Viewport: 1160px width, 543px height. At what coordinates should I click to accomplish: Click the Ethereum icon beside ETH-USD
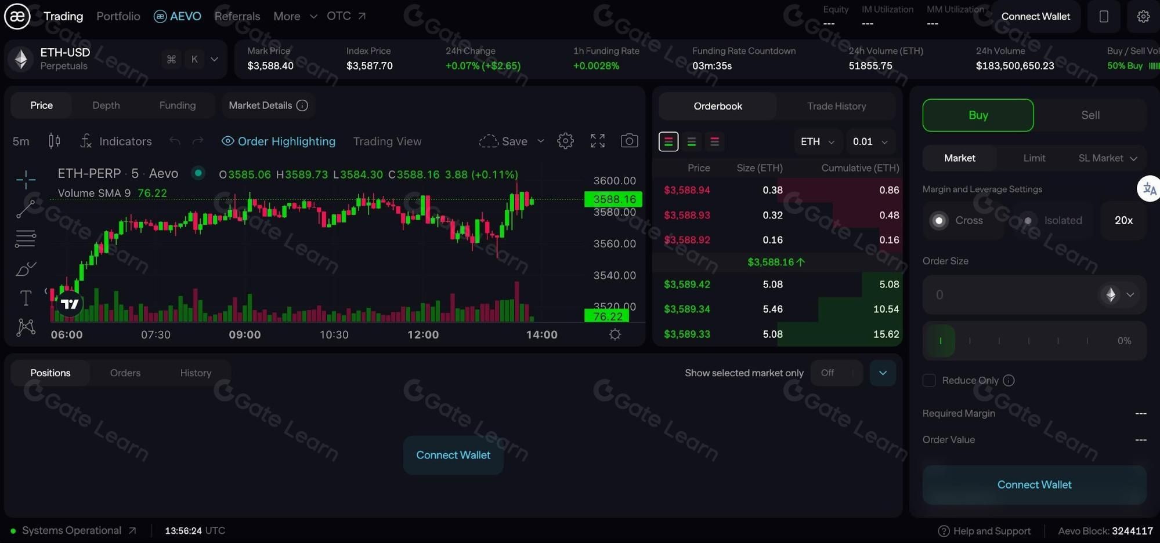(21, 59)
